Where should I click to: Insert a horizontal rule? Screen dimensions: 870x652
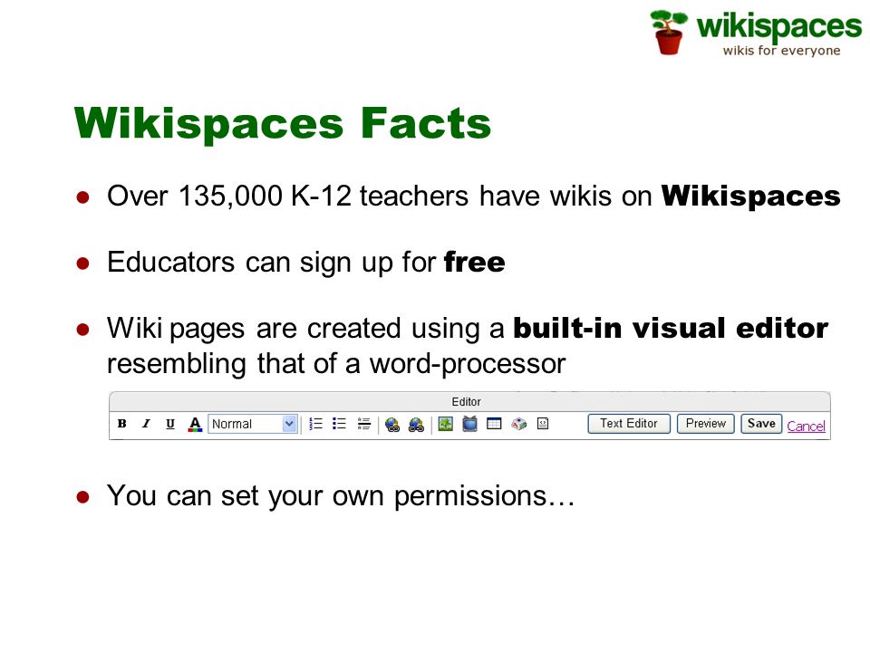(364, 424)
